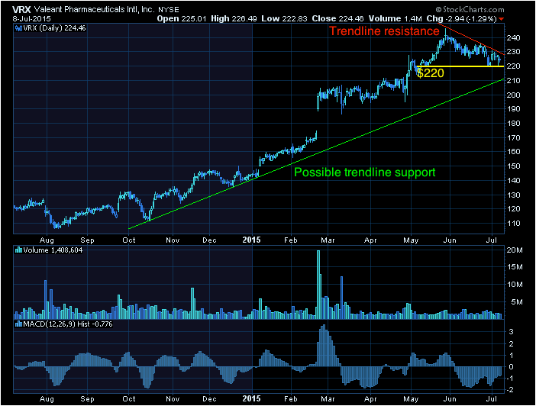Click the Open 225.01 value

click(x=181, y=19)
